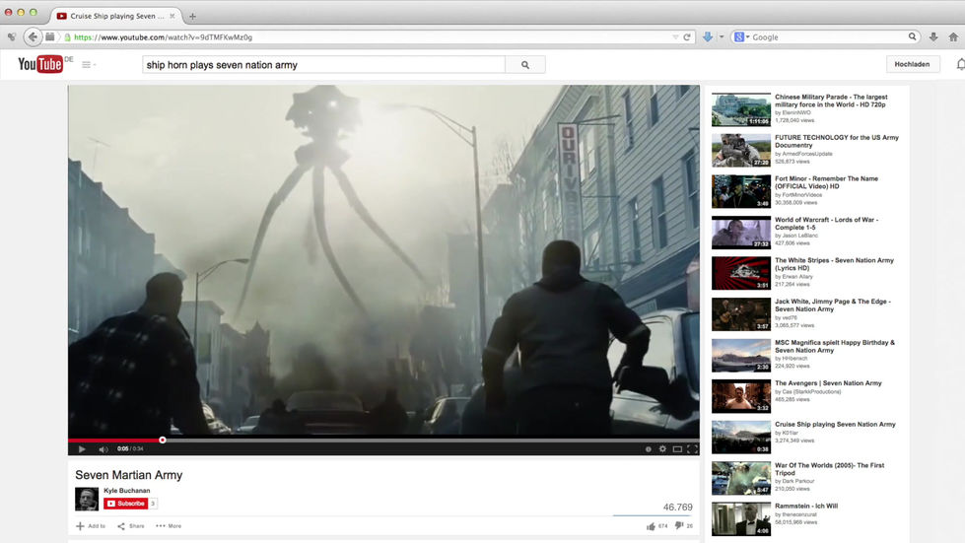
Task: Open a new browser tab
Action: coord(192,17)
